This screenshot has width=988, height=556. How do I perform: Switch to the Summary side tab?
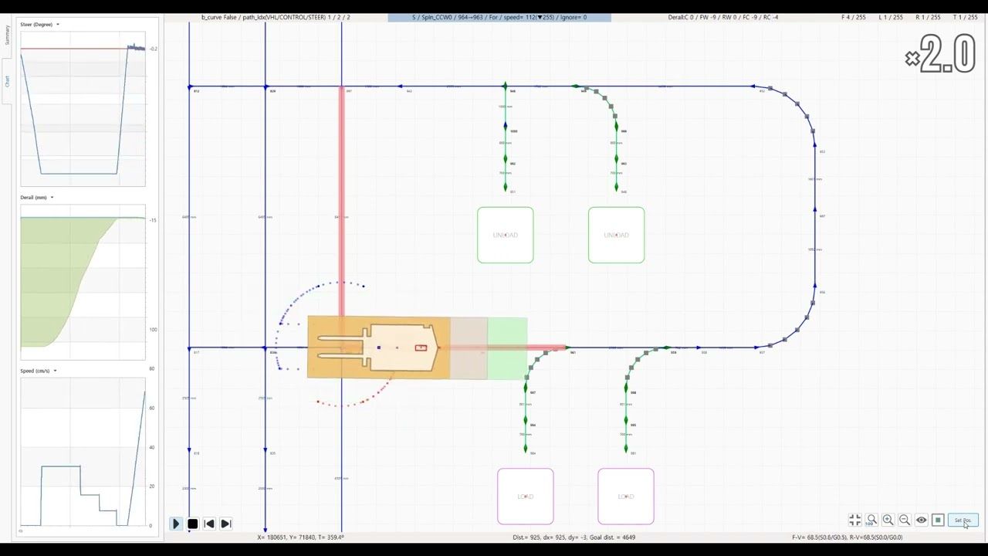(x=7, y=35)
